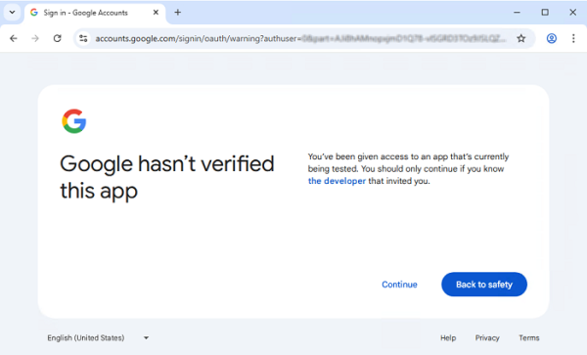Go back using the browser back arrow
Image resolution: width=587 pixels, height=355 pixels.
tap(14, 38)
